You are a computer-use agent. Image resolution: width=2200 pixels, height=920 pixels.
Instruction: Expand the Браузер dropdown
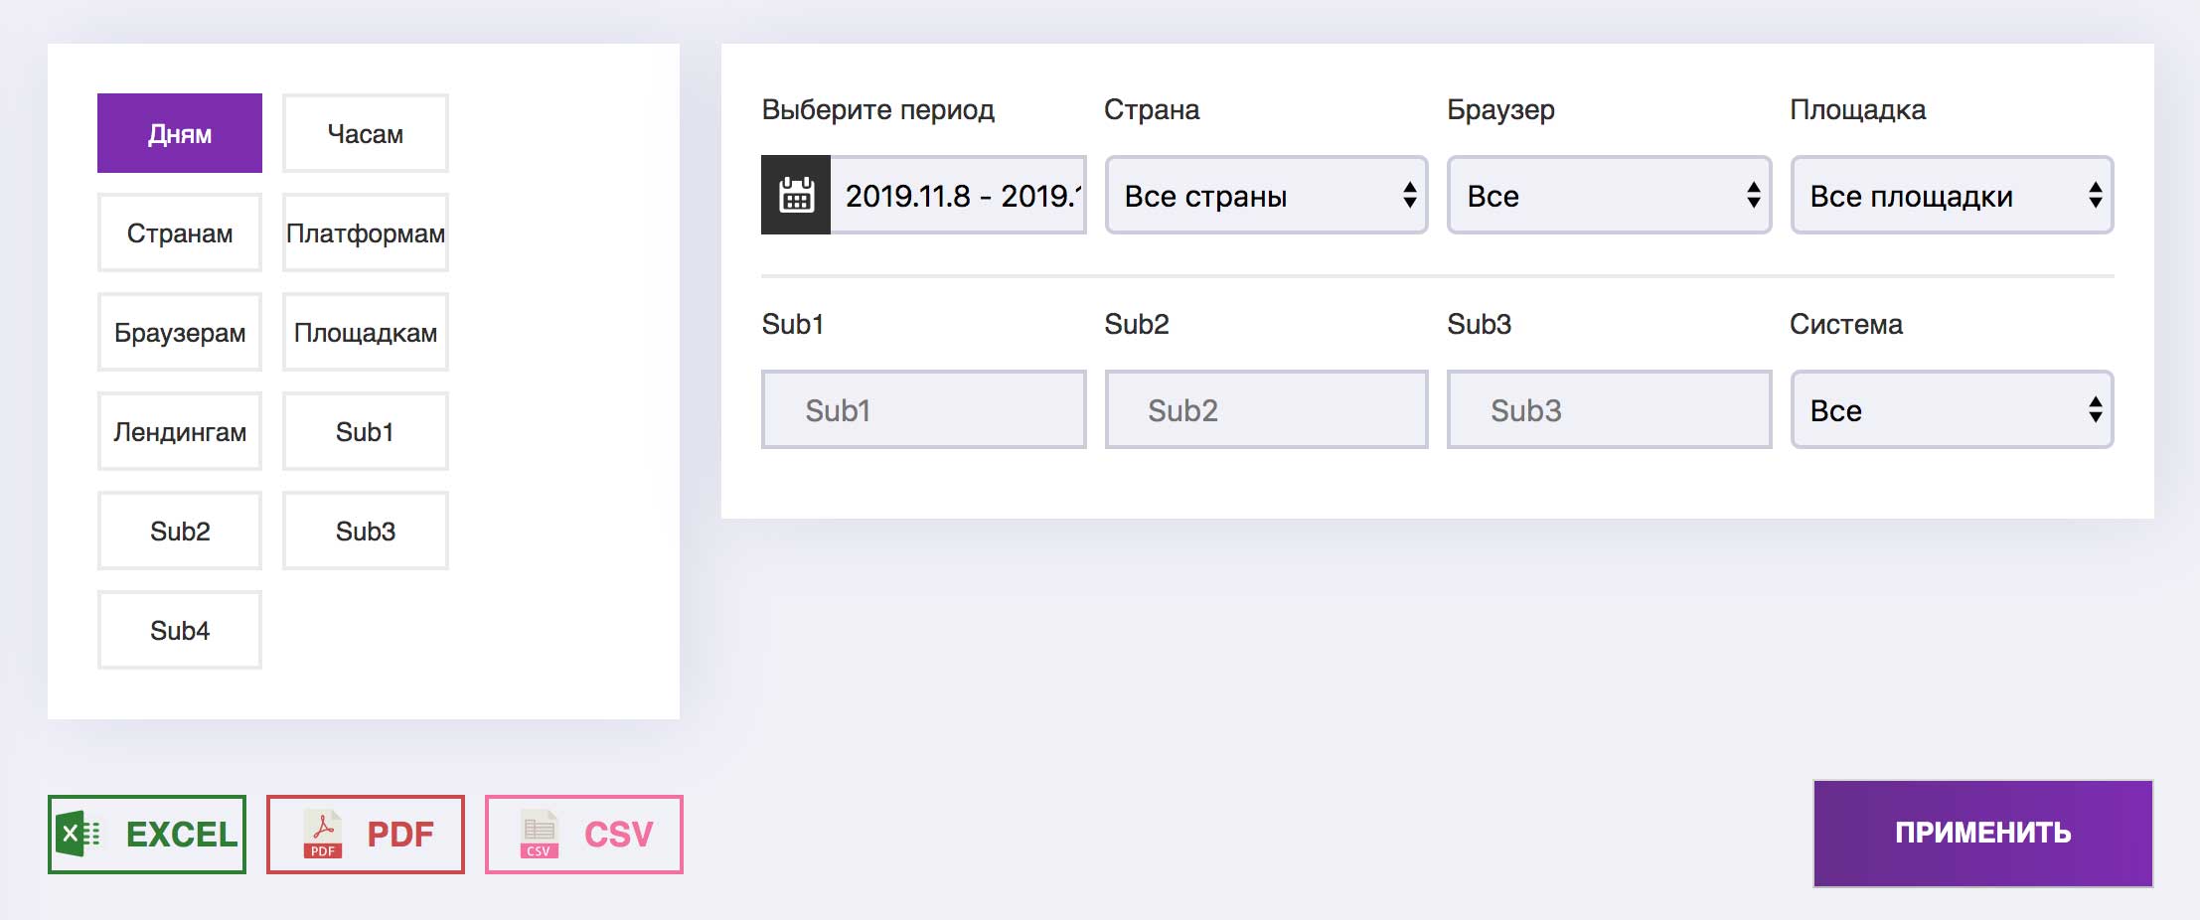(x=1608, y=195)
